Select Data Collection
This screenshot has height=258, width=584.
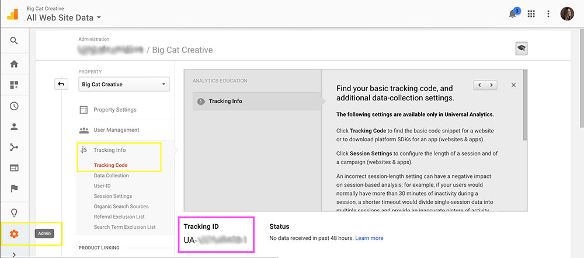tap(112, 175)
